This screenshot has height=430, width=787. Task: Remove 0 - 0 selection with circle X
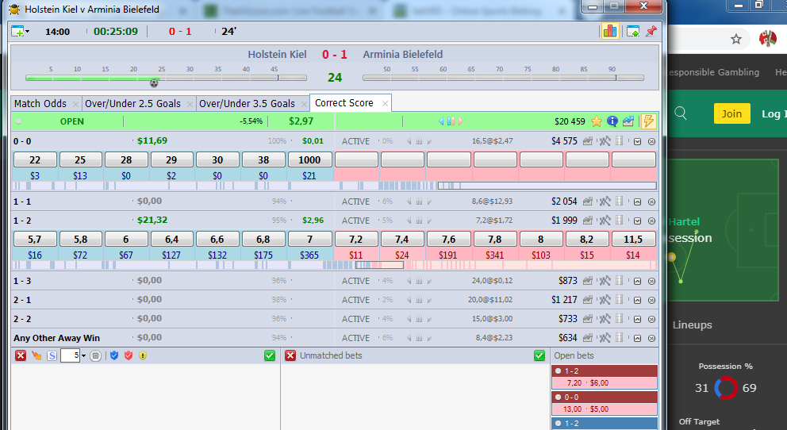[651, 141]
